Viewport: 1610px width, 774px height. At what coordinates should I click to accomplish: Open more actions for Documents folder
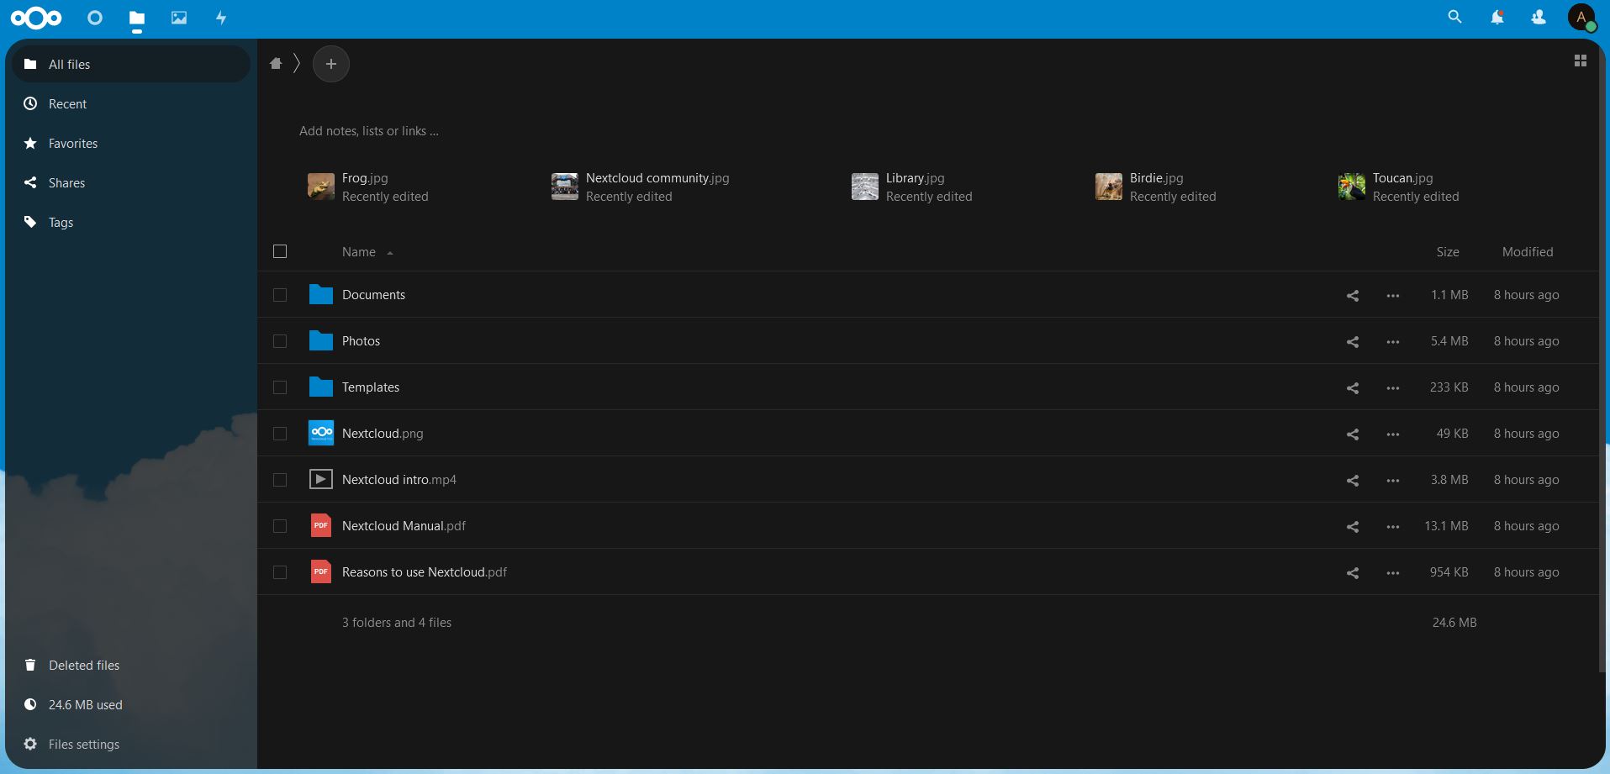1393,296
